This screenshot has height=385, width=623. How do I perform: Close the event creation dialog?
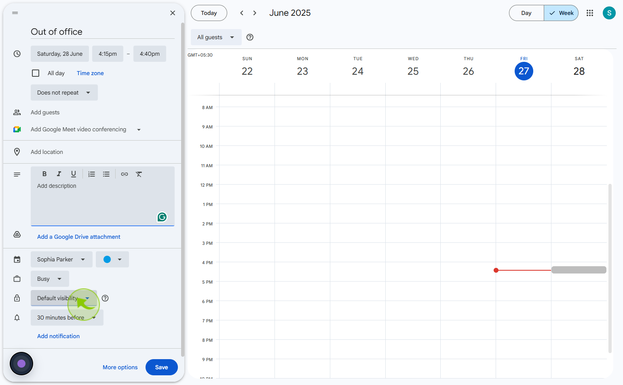[x=173, y=13]
